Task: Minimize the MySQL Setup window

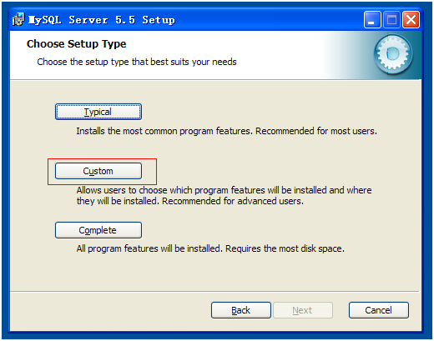Action: (372, 20)
